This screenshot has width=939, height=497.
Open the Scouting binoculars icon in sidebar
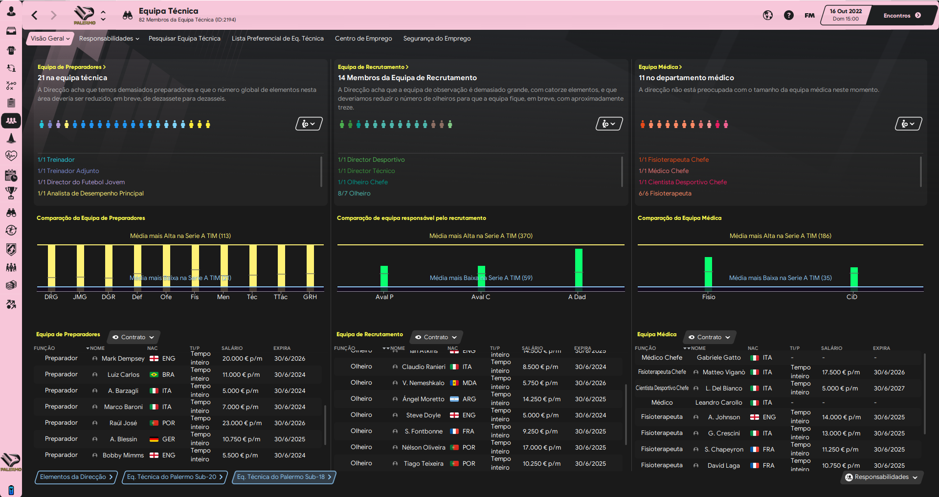pos(11,213)
